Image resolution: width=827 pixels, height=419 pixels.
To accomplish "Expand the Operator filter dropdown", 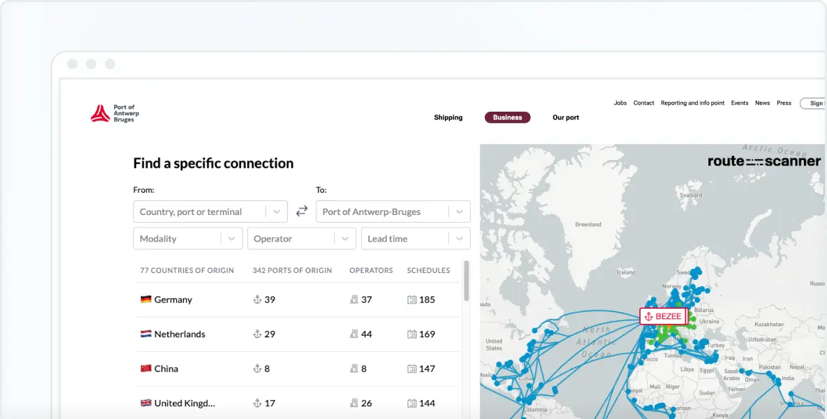I will pos(345,239).
